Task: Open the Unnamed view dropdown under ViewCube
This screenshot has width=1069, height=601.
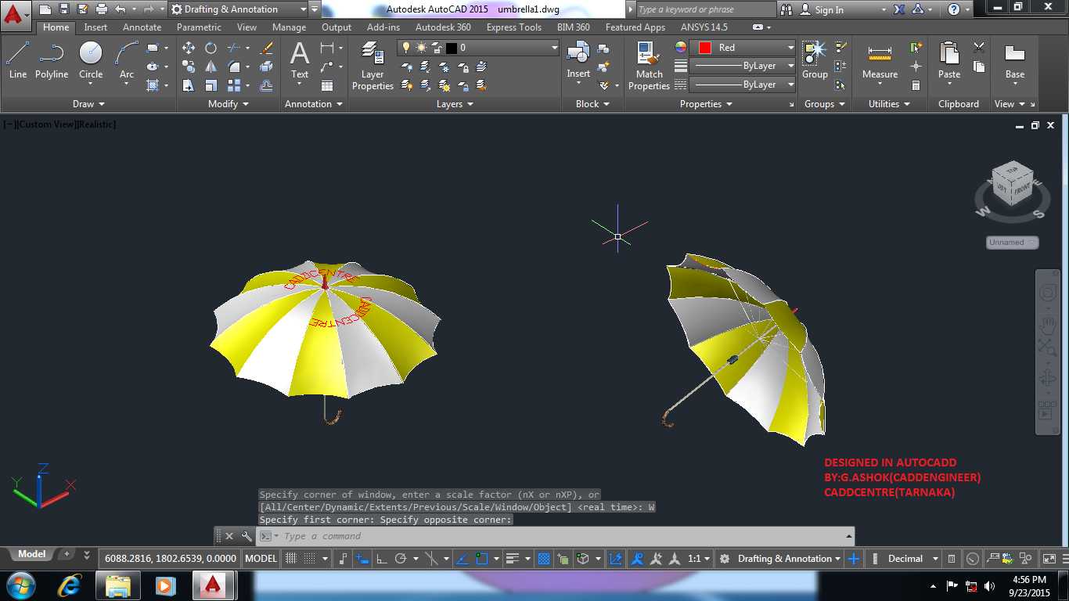Action: click(1012, 243)
